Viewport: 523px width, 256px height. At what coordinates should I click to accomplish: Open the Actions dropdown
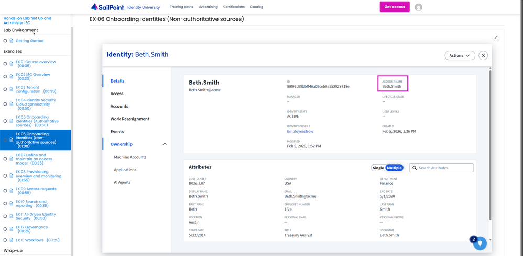click(x=460, y=55)
